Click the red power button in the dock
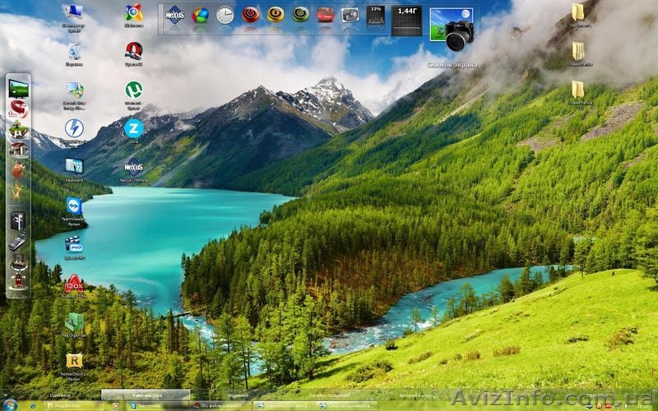The width and height of the screenshot is (658, 411). coord(250,15)
